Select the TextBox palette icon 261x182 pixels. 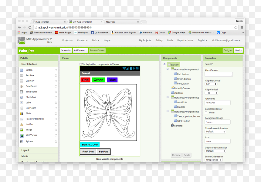22,76
